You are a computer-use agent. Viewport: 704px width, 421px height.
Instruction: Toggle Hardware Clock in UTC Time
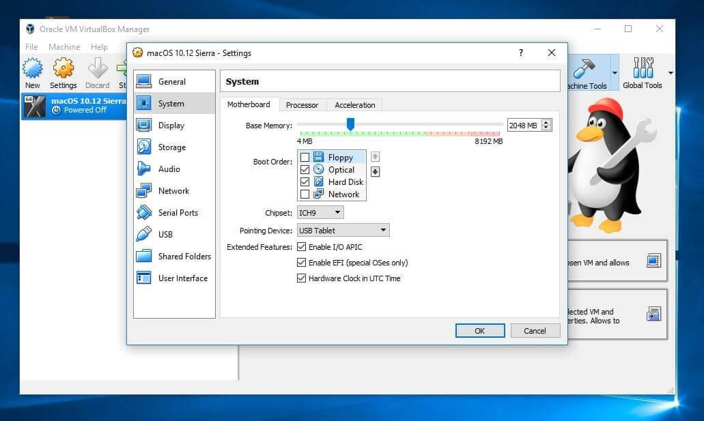pyautogui.click(x=302, y=278)
